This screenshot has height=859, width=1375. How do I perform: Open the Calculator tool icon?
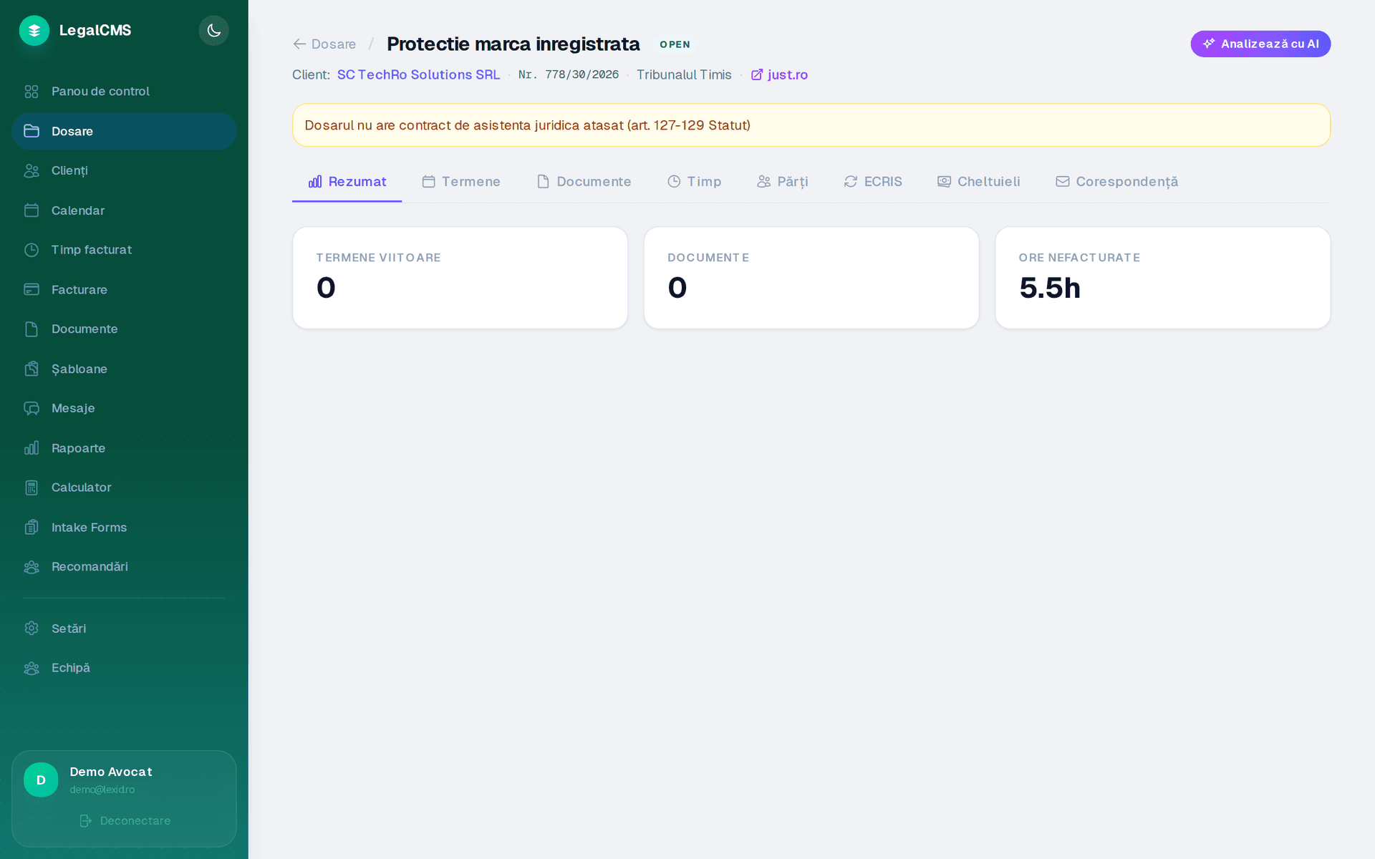pos(32,487)
